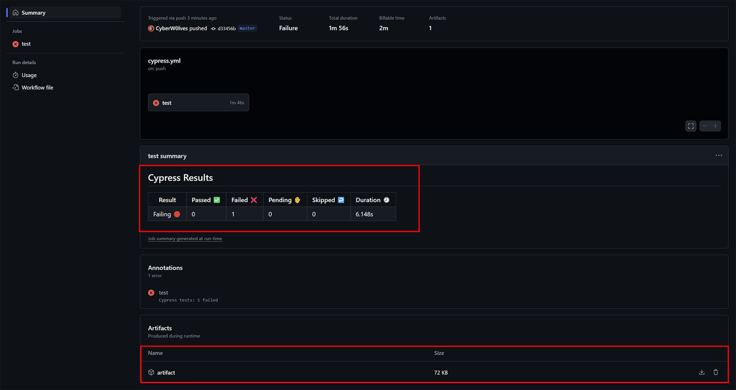The image size is (736, 390).
Task: Open the Summary page in sidebar
Action: point(64,13)
